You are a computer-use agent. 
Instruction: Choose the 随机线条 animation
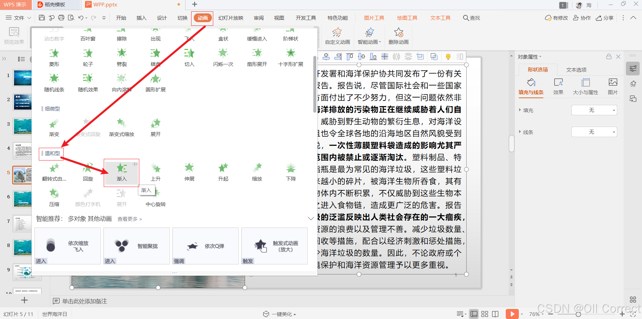[54, 83]
